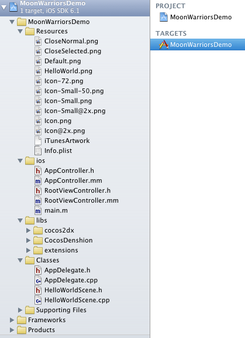
Task: Open Info.plist file name
Action: coord(58,151)
